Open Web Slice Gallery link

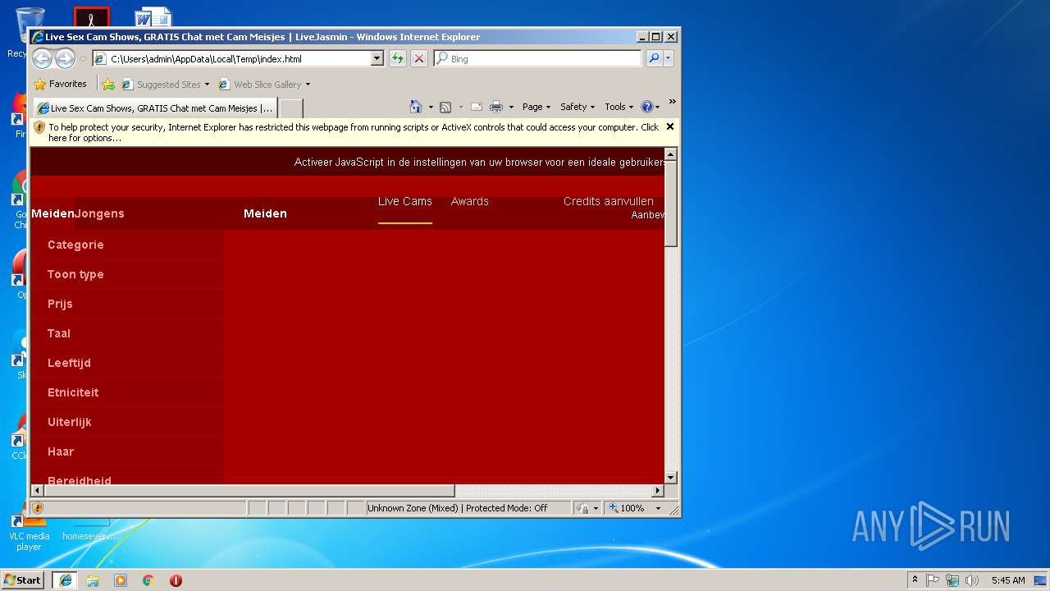(264, 84)
